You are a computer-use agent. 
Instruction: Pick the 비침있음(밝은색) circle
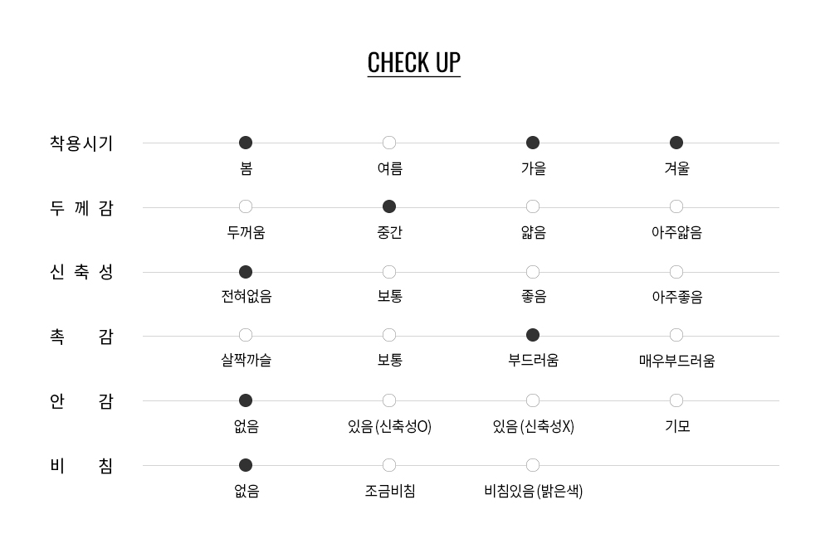tap(533, 465)
